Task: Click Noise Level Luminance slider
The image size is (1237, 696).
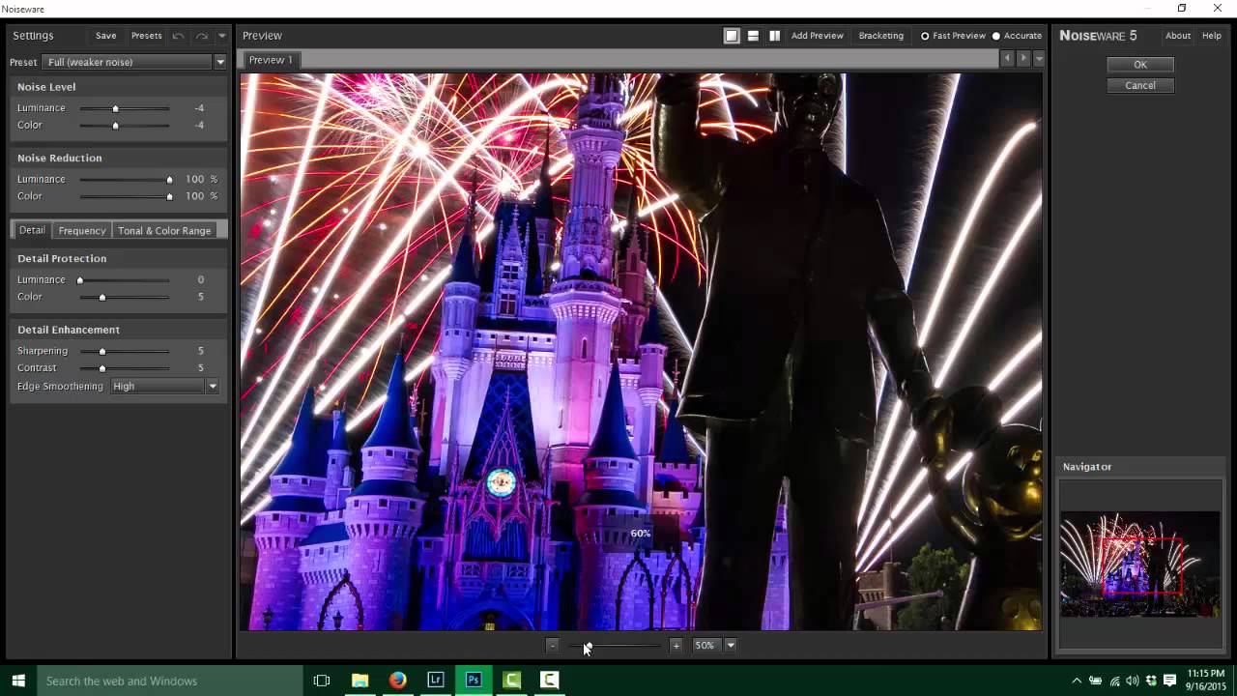Action: click(x=125, y=108)
